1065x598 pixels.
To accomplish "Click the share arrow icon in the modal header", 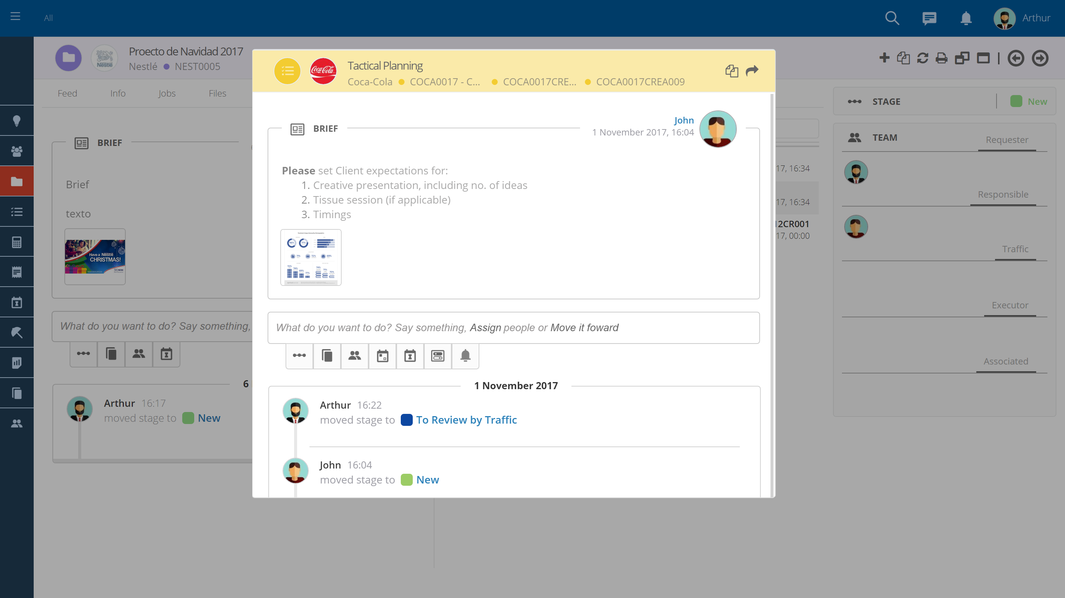I will tap(752, 71).
